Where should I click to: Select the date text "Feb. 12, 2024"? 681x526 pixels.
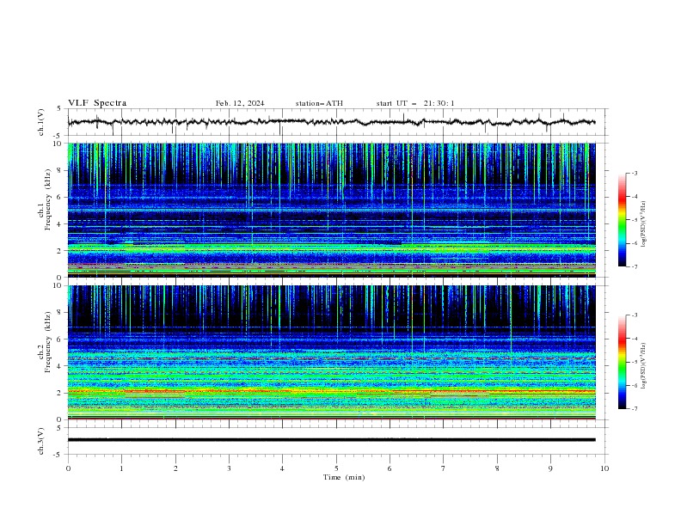coord(240,103)
